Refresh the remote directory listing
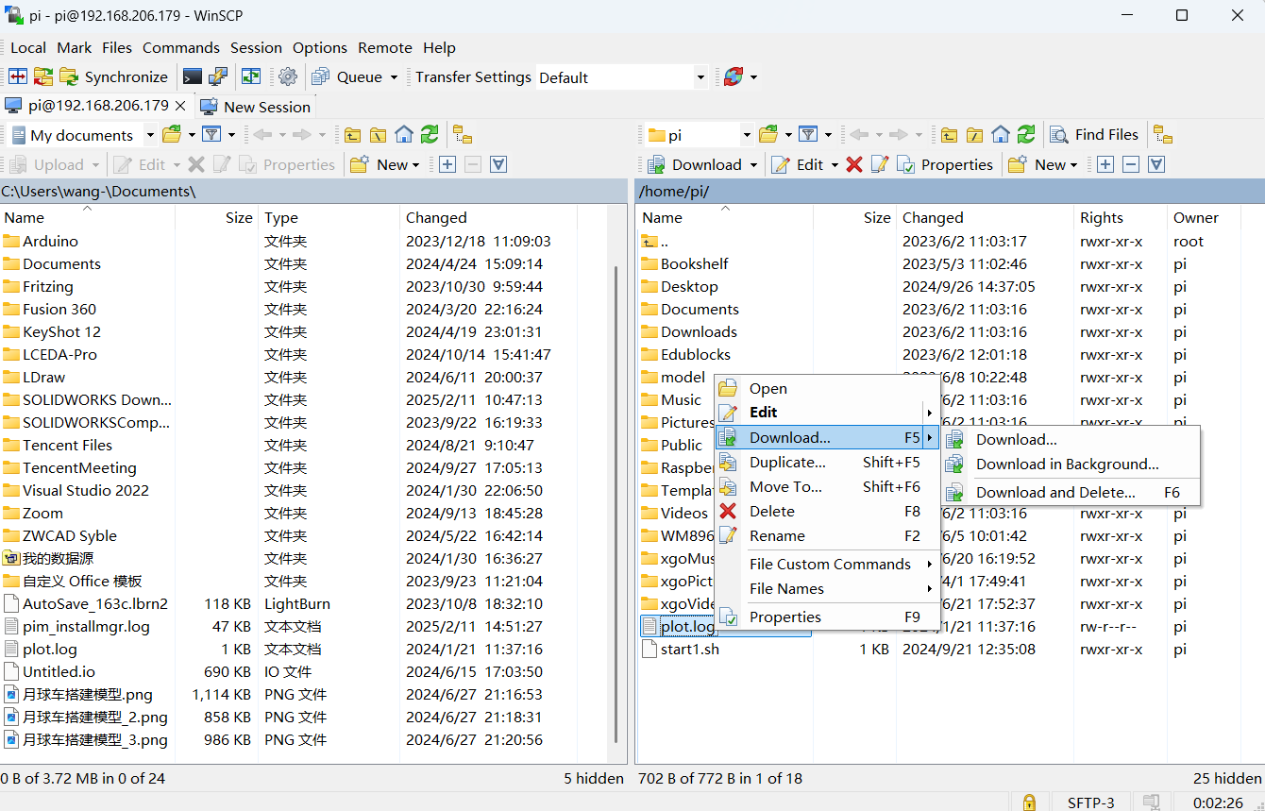1265x811 pixels. (x=1026, y=135)
